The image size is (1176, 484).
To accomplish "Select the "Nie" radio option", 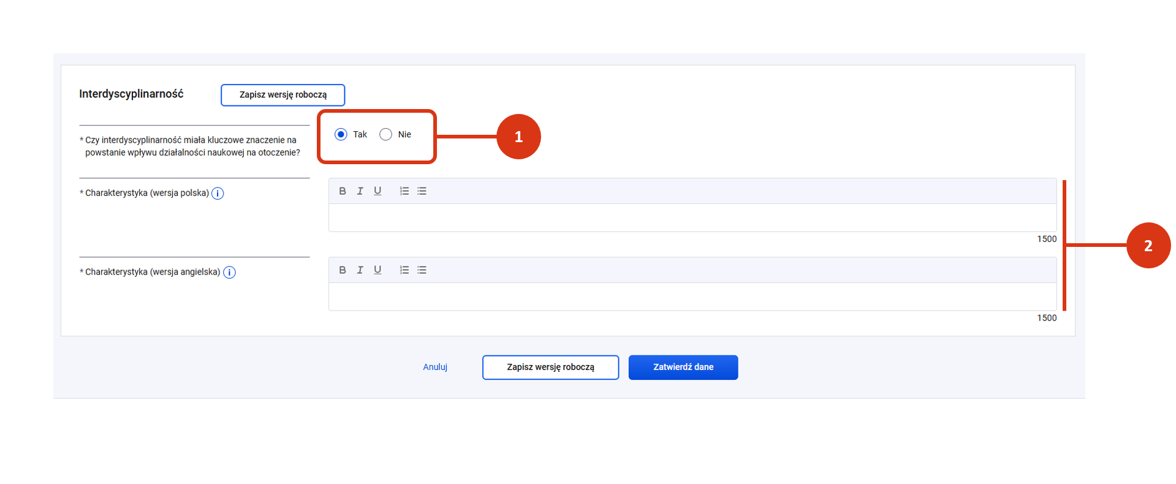I will click(385, 135).
